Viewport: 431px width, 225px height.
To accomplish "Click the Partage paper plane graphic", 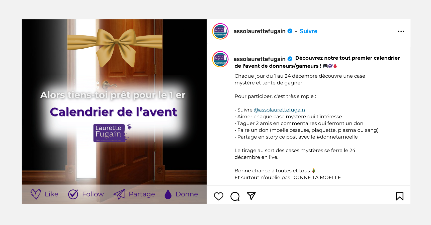I will (x=119, y=194).
